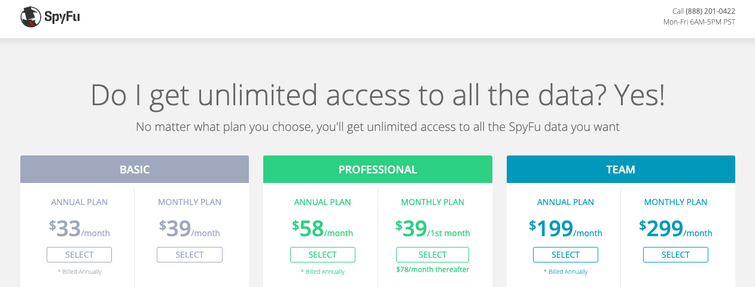Viewport: 755px width, 287px height.
Task: Click the $58/month Professional annual price
Action: click(x=322, y=228)
